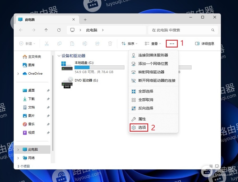Go up one folder level
The width and height of the screenshot is (238, 182).
coord(46,30)
